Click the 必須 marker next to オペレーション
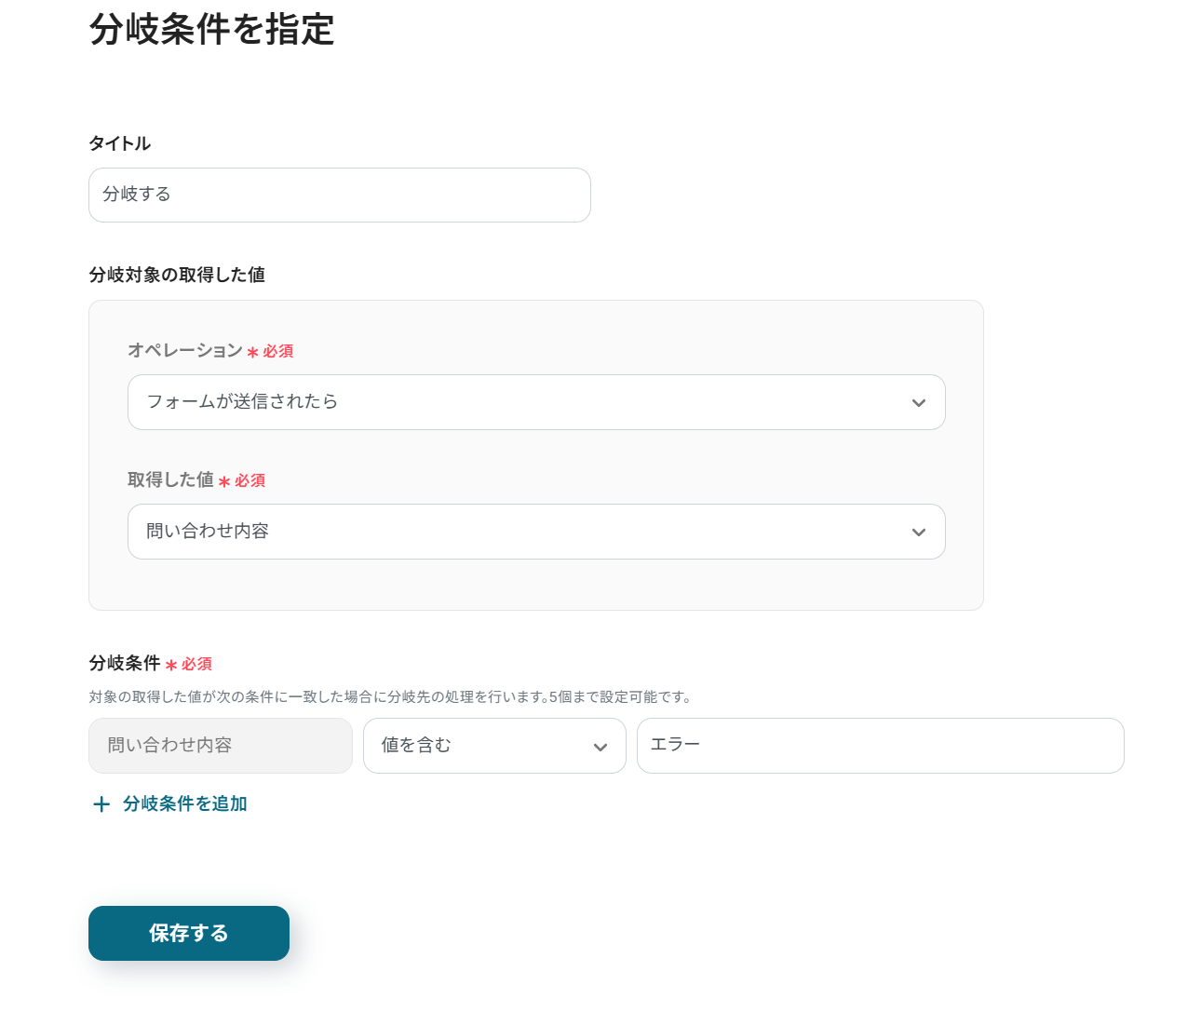 (277, 351)
